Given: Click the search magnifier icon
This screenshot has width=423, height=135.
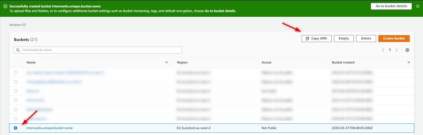Looking at the screenshot, I should coord(18,50).
